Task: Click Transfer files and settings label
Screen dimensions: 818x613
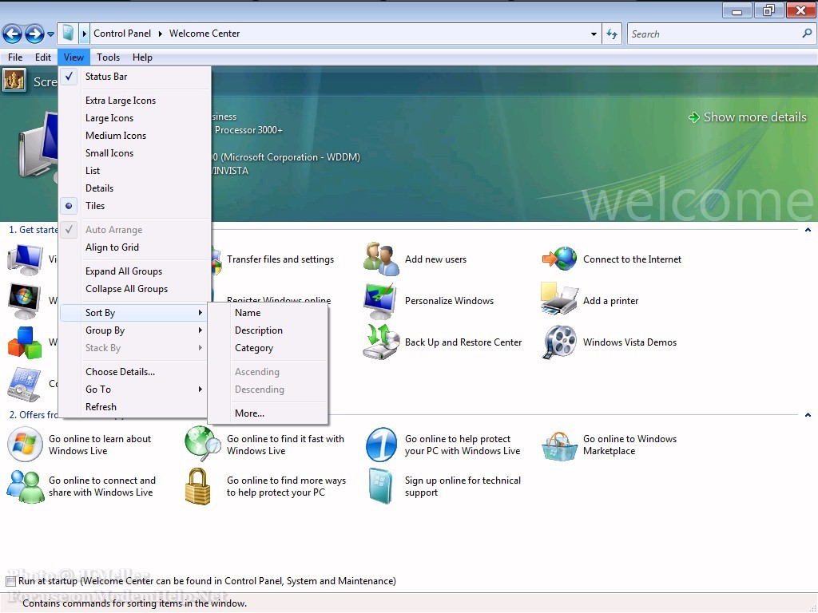Action: tap(280, 259)
